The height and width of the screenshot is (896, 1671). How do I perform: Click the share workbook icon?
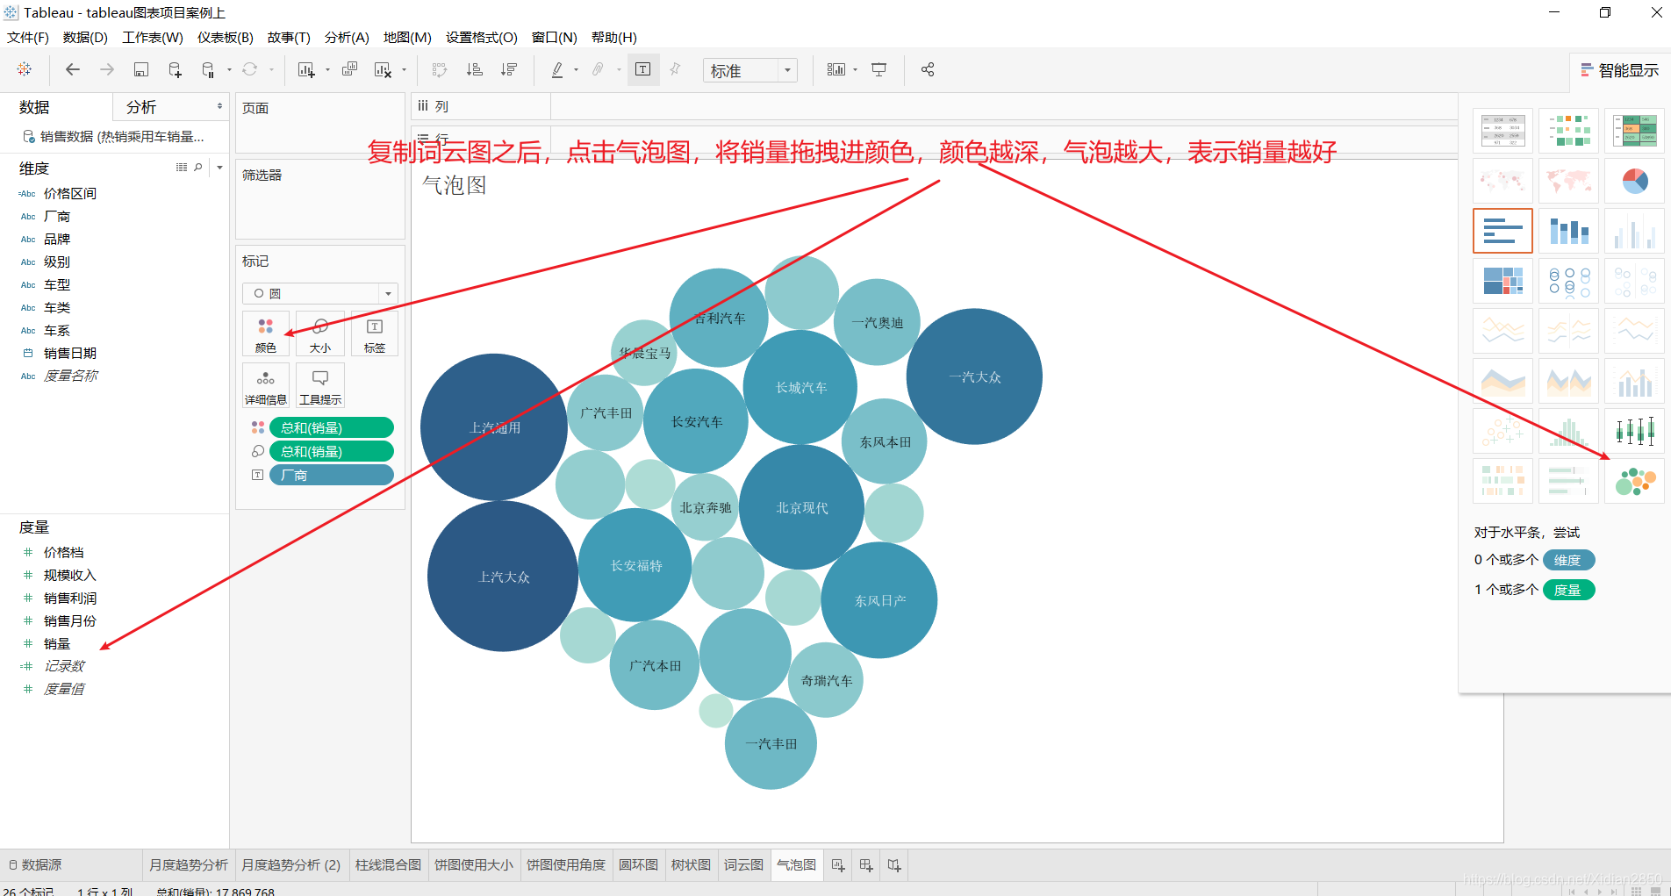pyautogui.click(x=928, y=69)
